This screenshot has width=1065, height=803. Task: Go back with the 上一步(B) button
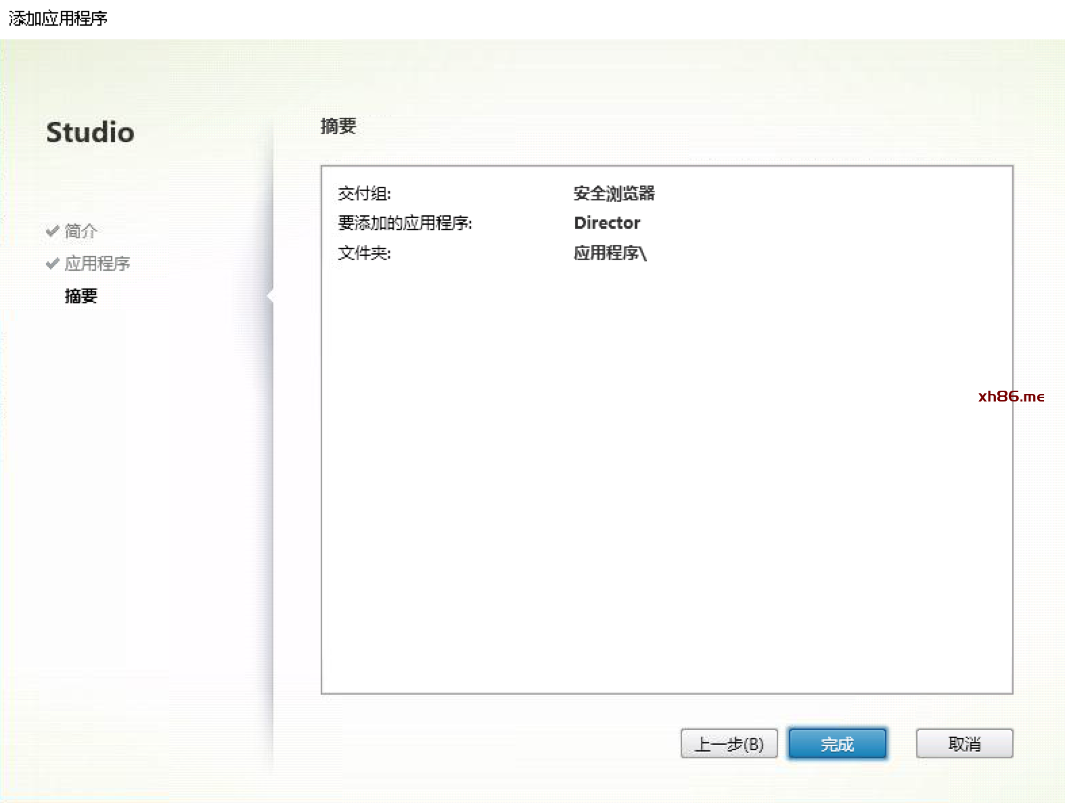coord(729,744)
